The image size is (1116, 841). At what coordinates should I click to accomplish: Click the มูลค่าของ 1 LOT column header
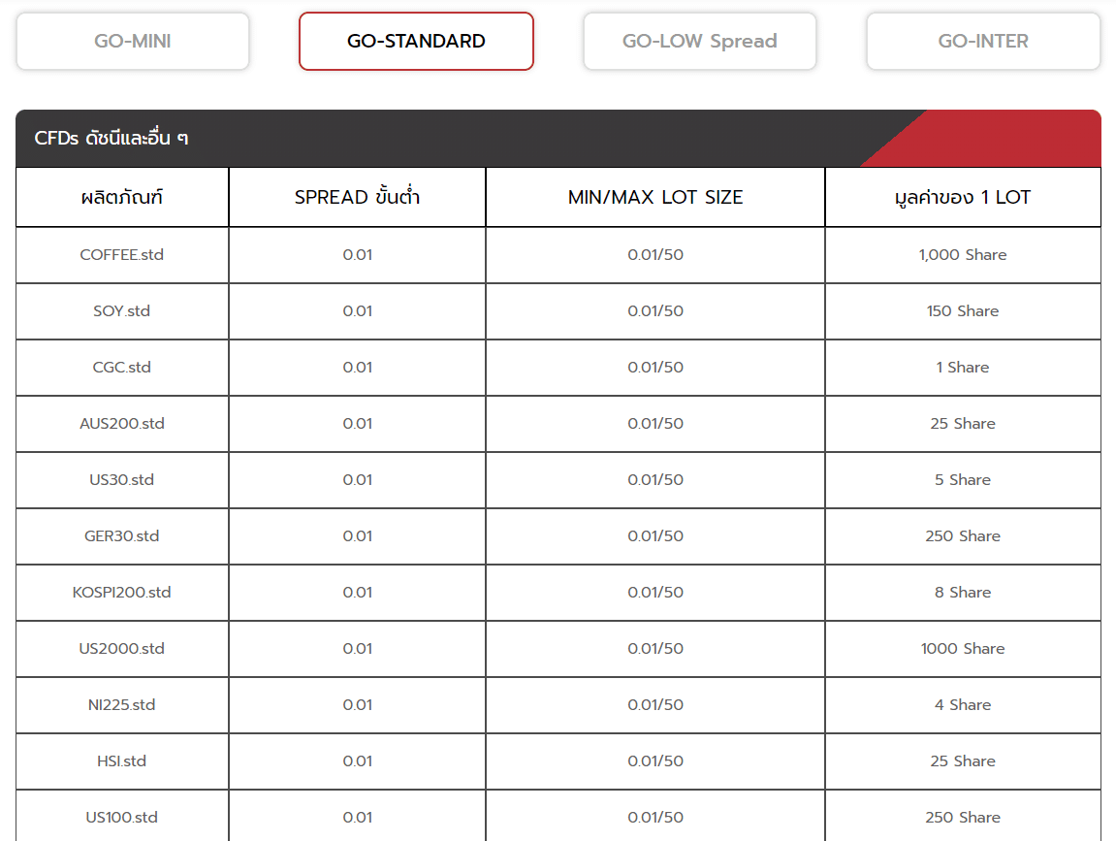coord(963,197)
